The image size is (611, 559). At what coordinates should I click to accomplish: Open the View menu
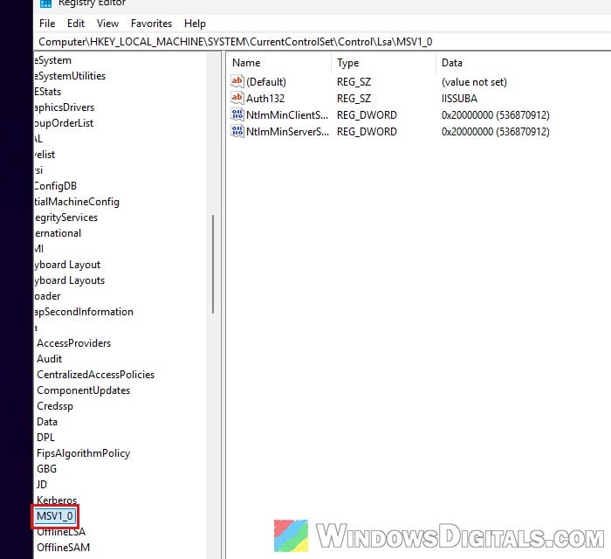point(107,24)
